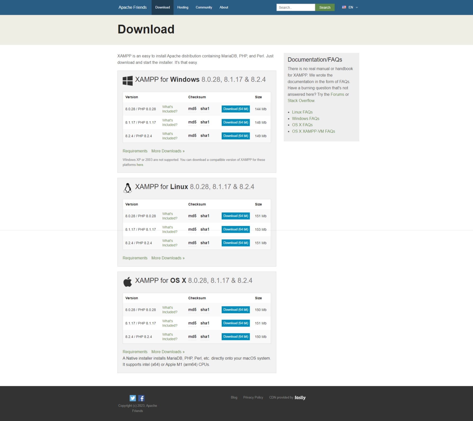Click the fastly logo in the footer
Image resolution: width=473 pixels, height=421 pixels.
(x=300, y=397)
